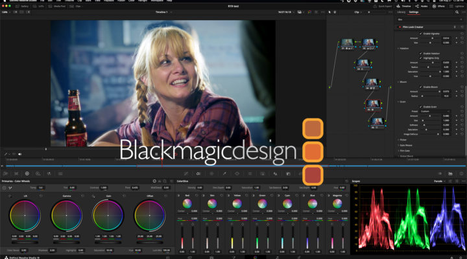Click the Red vector wheel in ColorSlice
The image size is (467, 259).
pos(187,203)
